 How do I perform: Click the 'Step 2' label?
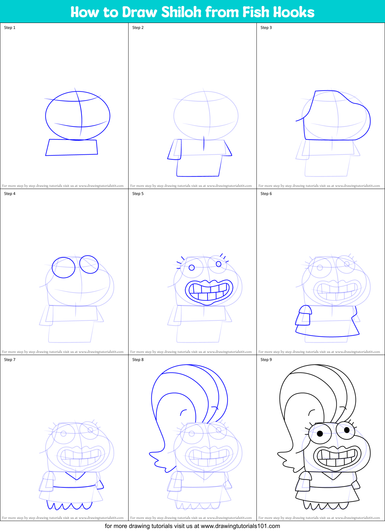pyautogui.click(x=138, y=28)
